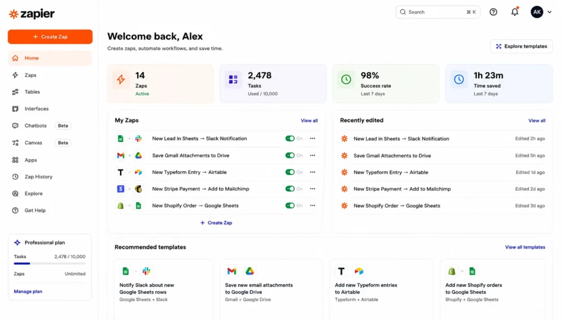Click Explore templates button

click(521, 46)
